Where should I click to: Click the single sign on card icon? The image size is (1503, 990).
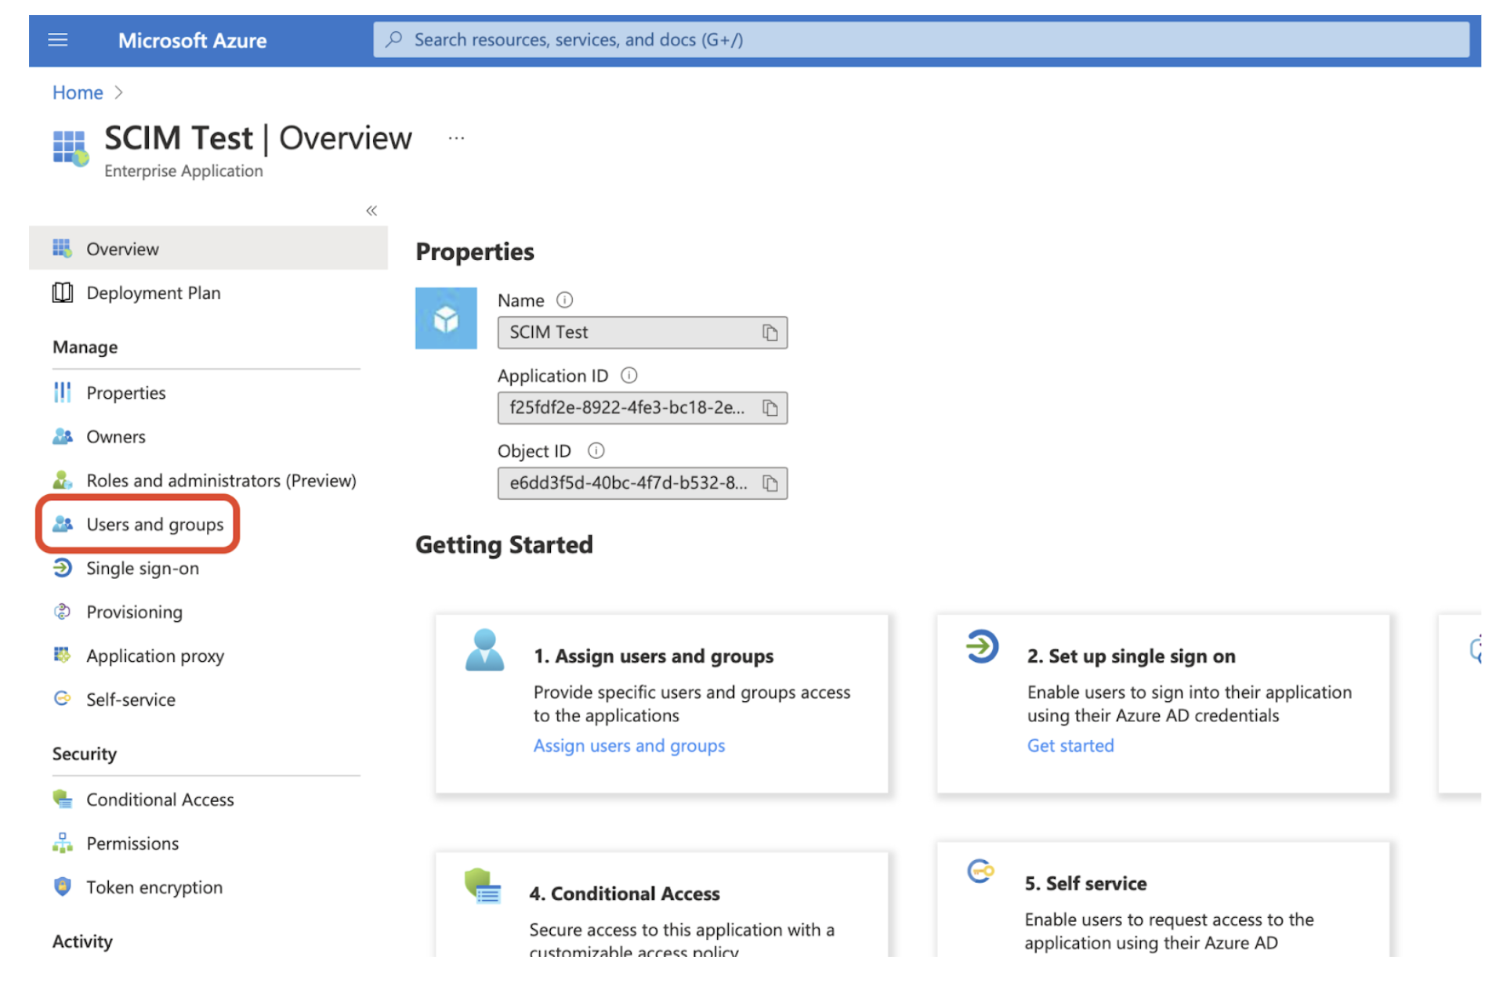pyautogui.click(x=981, y=647)
